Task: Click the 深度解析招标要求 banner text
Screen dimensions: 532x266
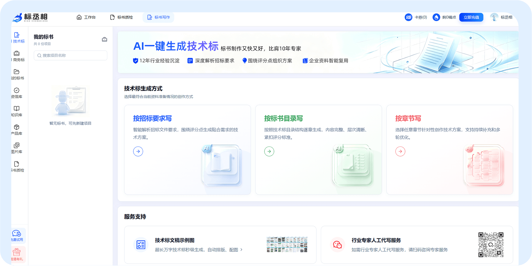Action: (x=215, y=61)
